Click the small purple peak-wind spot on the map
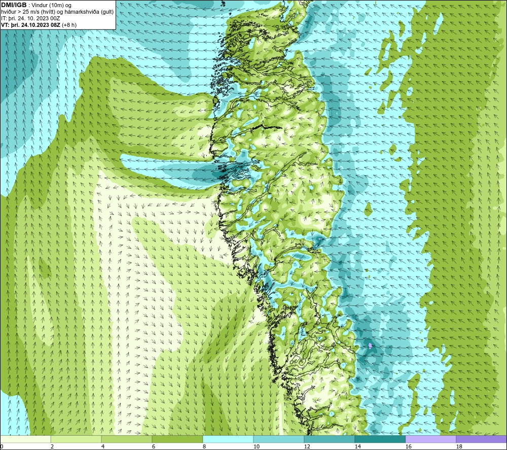Image resolution: width=507 pixels, height=450 pixels. tap(370, 346)
